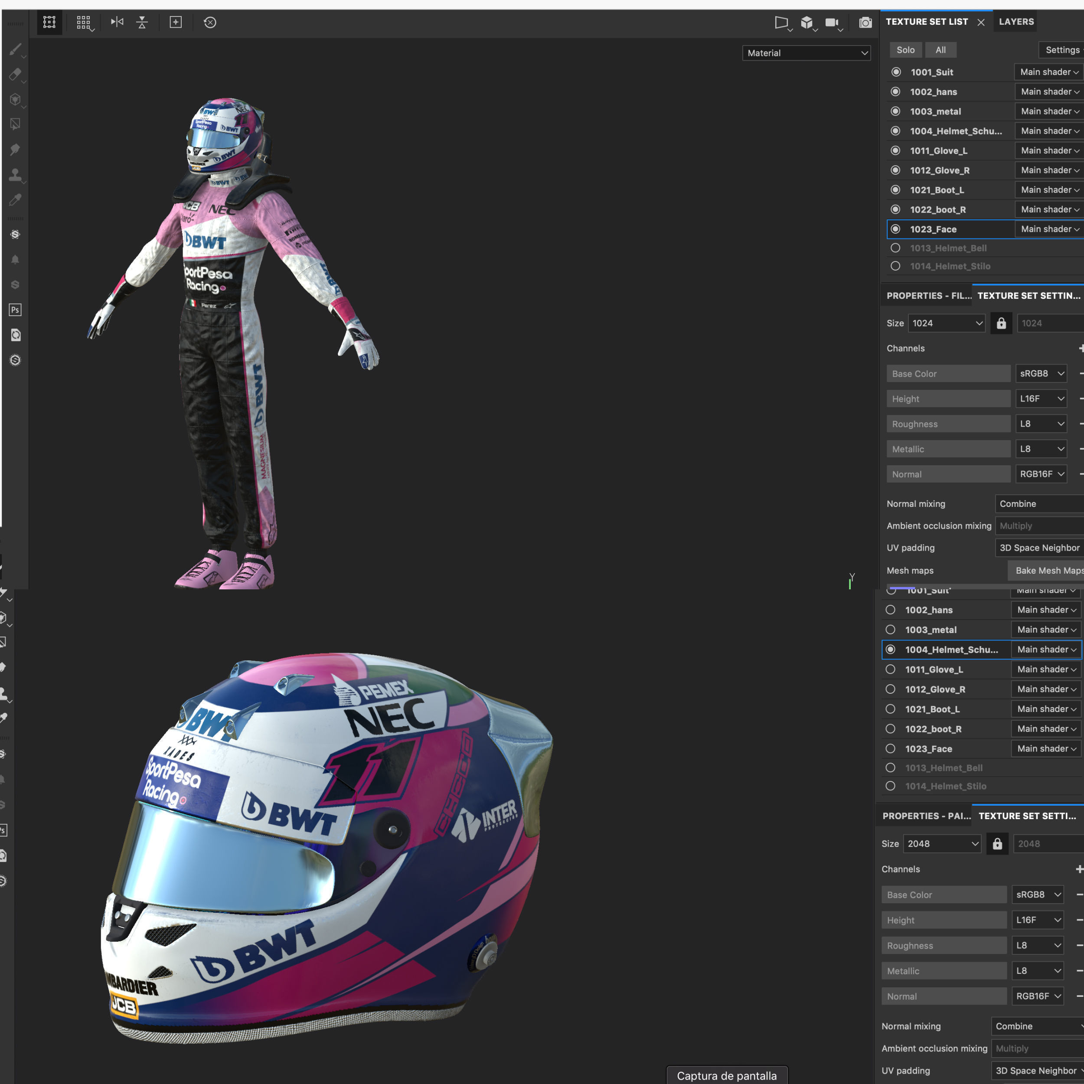Click the bell-shaped icon in left toolbar
This screenshot has width=1084, height=1084.
point(15,259)
